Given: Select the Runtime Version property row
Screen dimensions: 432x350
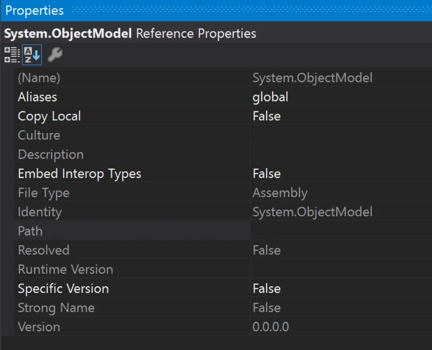Looking at the screenshot, I should [66, 269].
